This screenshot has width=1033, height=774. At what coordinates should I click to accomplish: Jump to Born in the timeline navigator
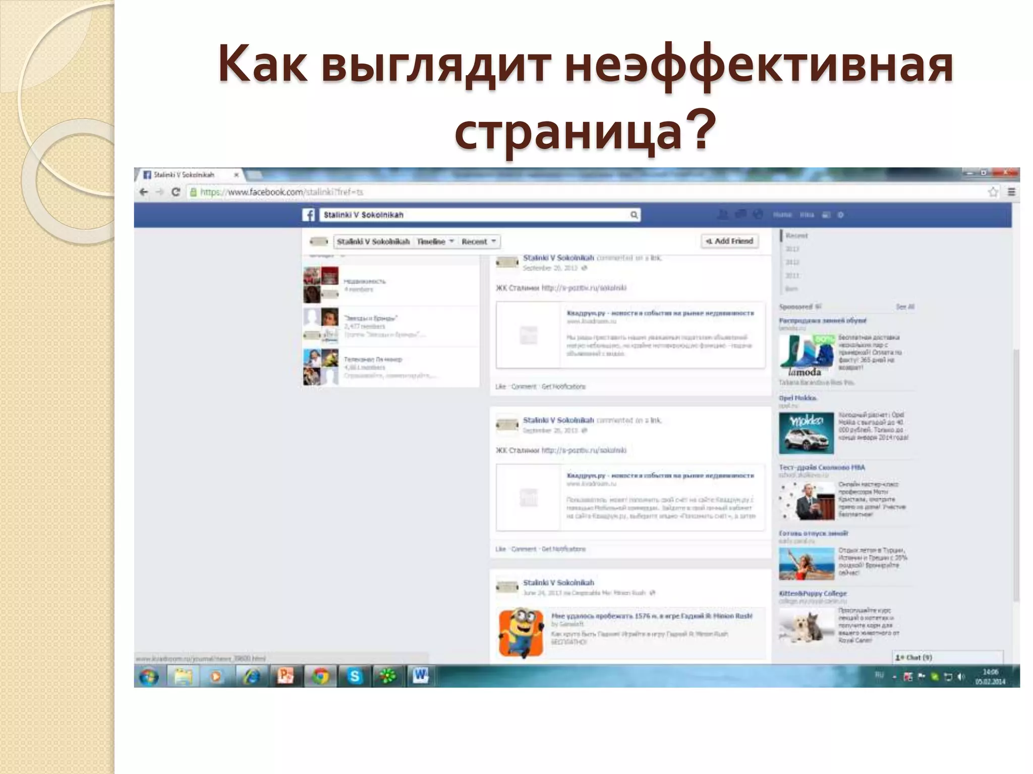tap(791, 289)
